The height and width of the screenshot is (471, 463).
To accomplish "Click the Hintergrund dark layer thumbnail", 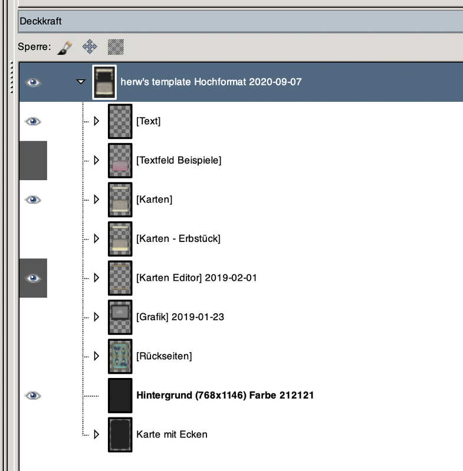I will (x=120, y=396).
